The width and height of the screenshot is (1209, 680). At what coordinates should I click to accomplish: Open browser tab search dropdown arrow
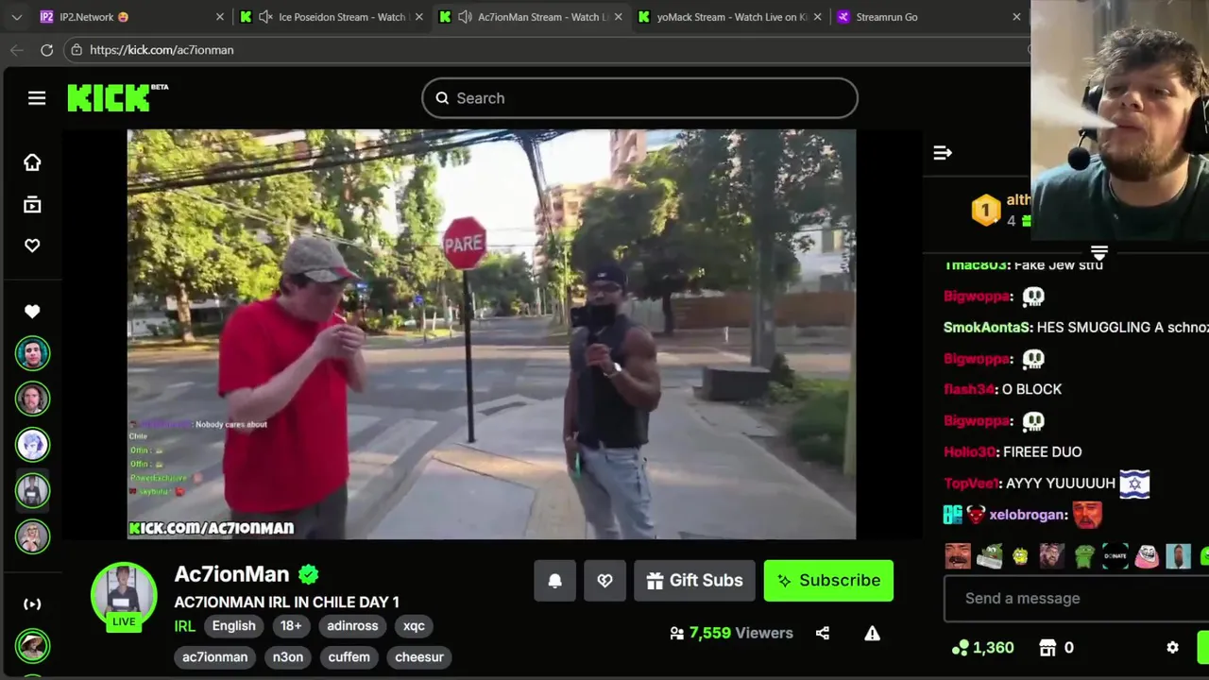(16, 17)
